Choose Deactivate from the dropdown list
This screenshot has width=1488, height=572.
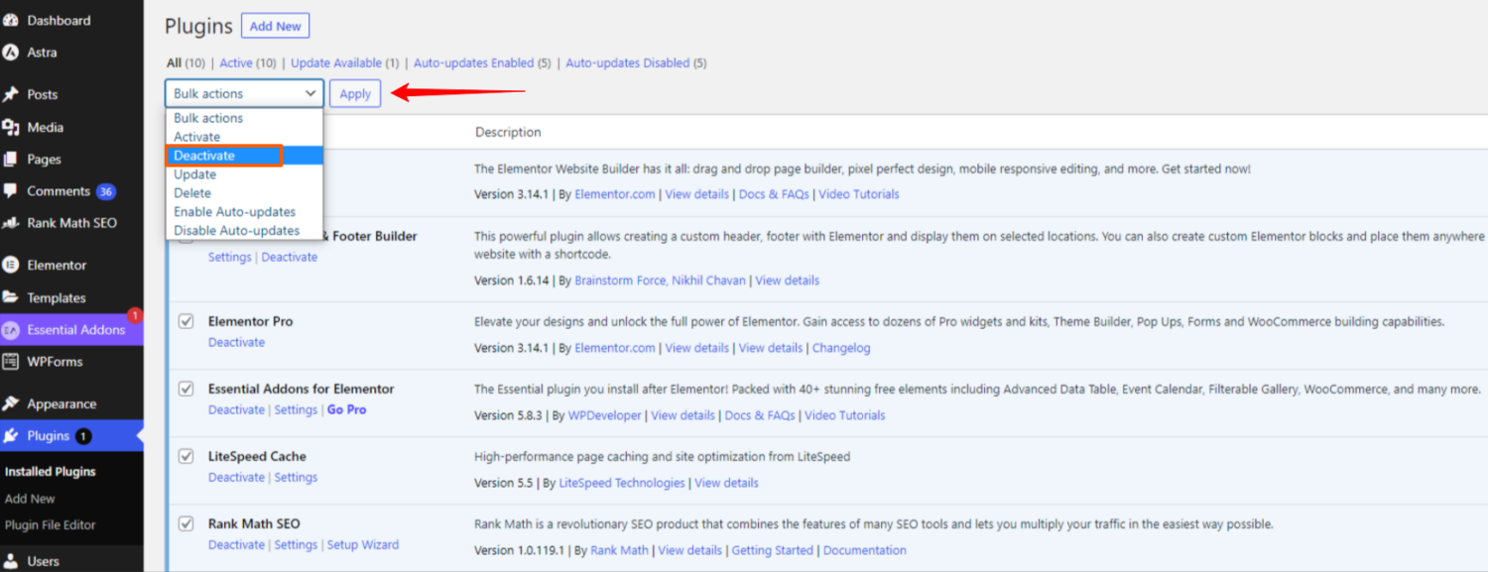[x=244, y=156]
